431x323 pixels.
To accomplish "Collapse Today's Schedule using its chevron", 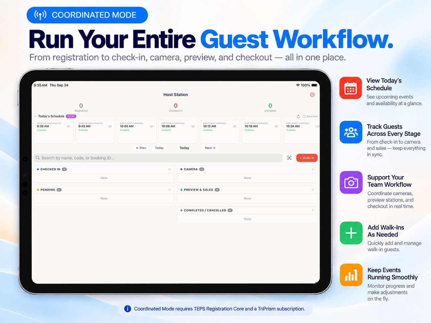I will pos(35,116).
